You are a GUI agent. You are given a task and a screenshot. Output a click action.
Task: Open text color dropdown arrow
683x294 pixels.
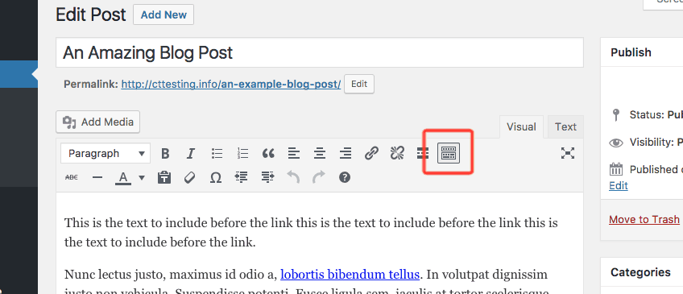tap(142, 178)
